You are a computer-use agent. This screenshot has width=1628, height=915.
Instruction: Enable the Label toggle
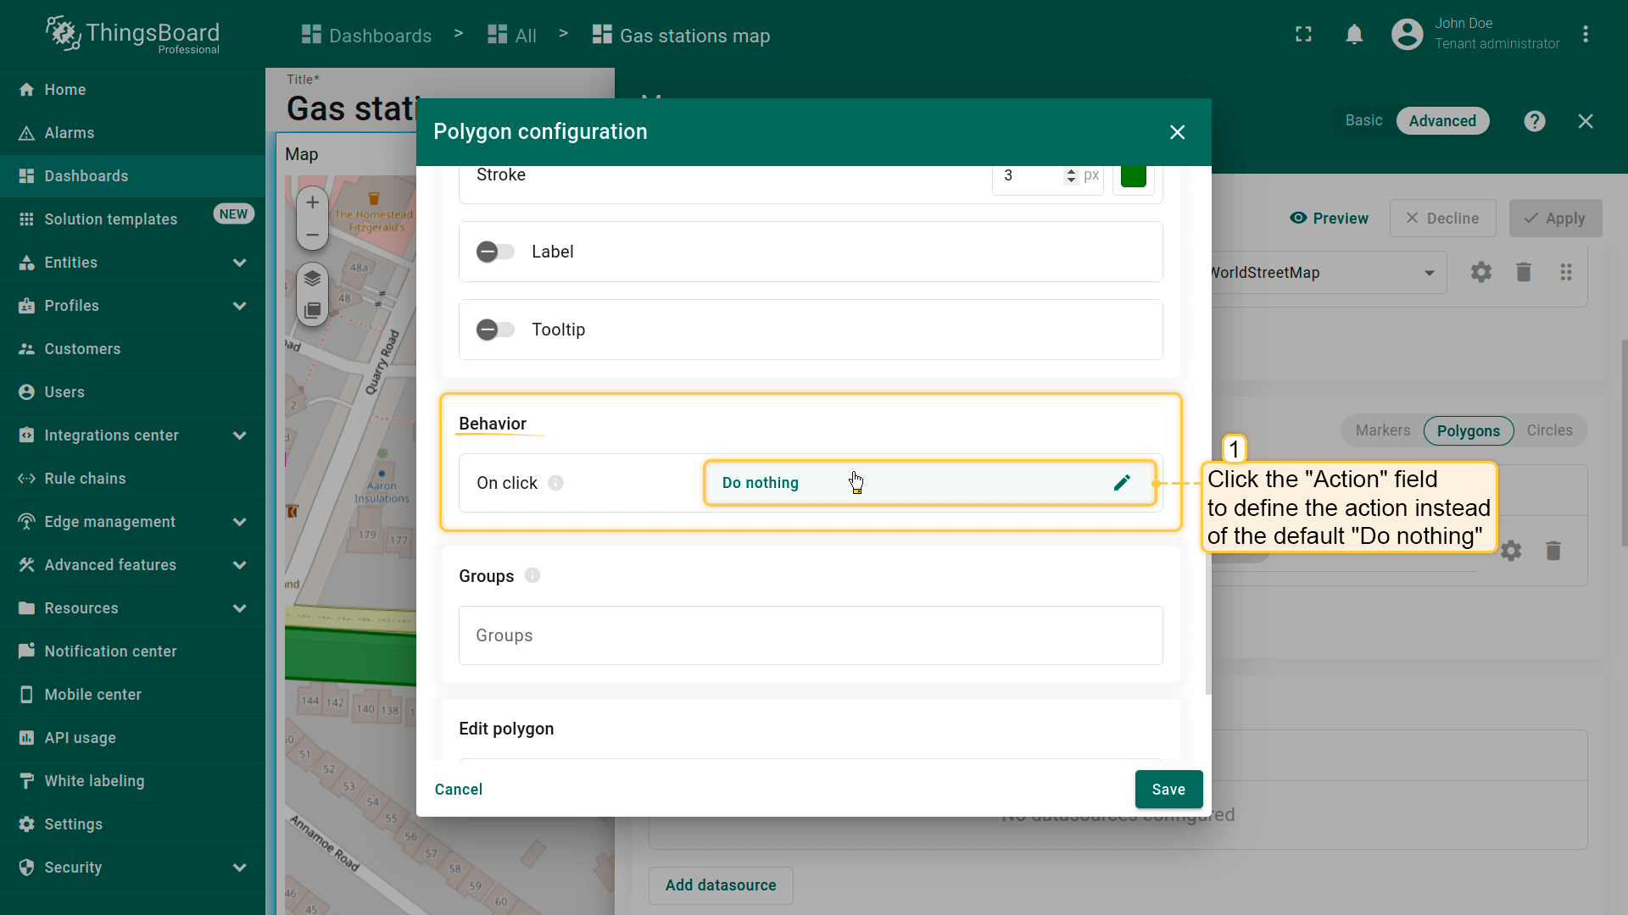pos(495,252)
